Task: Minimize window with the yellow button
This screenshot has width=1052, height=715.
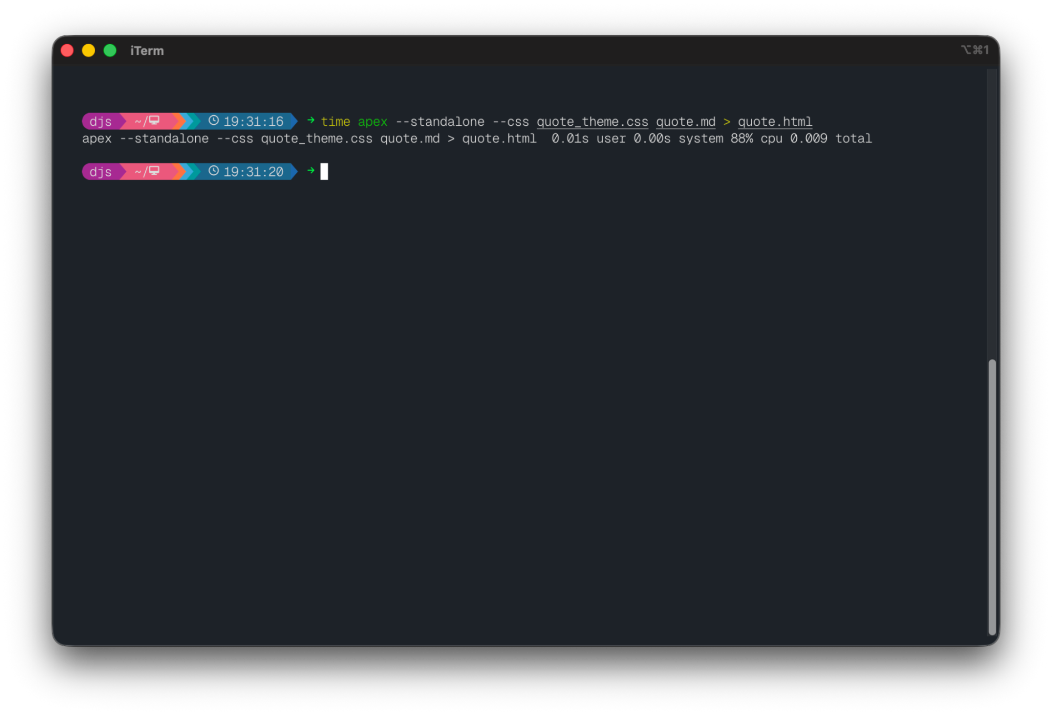Action: coord(88,51)
